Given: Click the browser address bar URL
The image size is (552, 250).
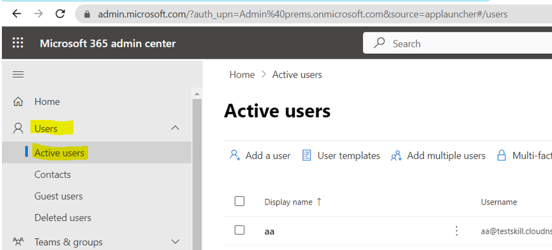Looking at the screenshot, I should (303, 15).
